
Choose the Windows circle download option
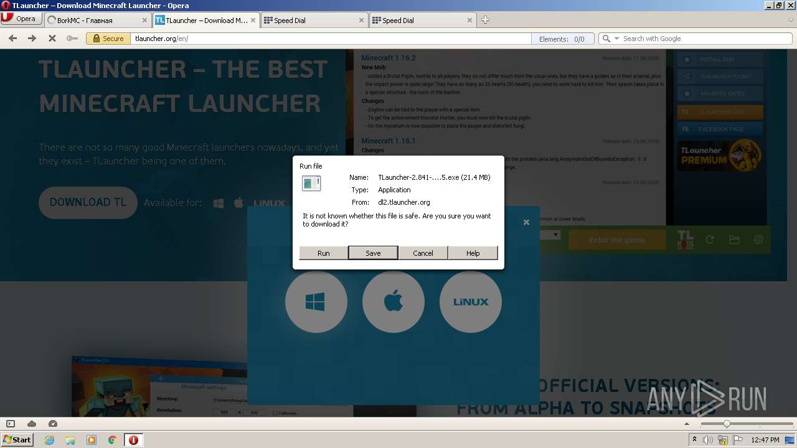point(316,302)
